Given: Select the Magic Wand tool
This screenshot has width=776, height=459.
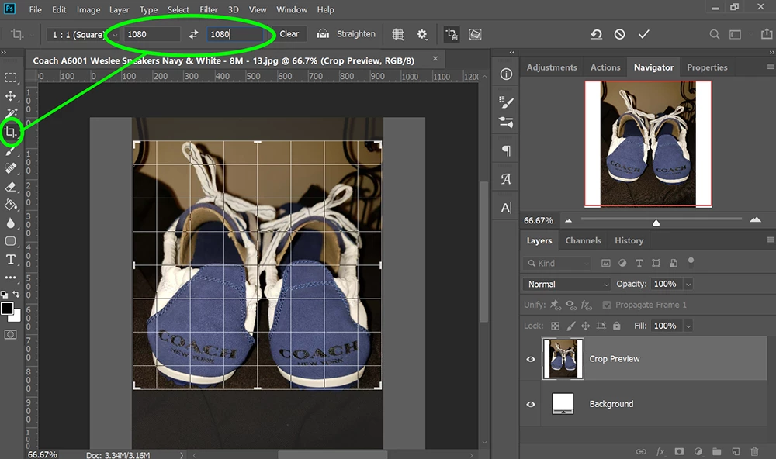Looking at the screenshot, I should [x=11, y=114].
